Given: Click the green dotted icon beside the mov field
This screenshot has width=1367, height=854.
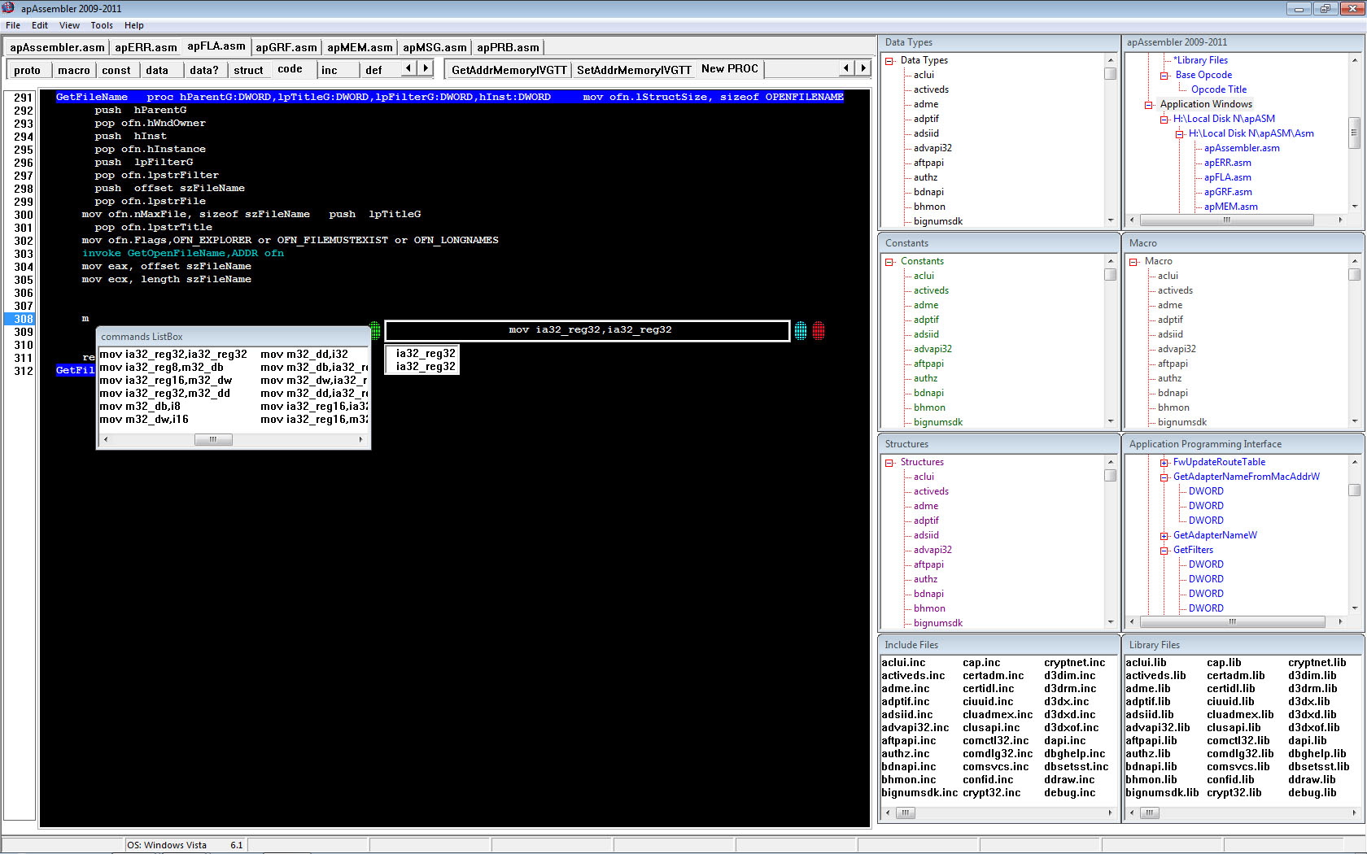Looking at the screenshot, I should (375, 330).
